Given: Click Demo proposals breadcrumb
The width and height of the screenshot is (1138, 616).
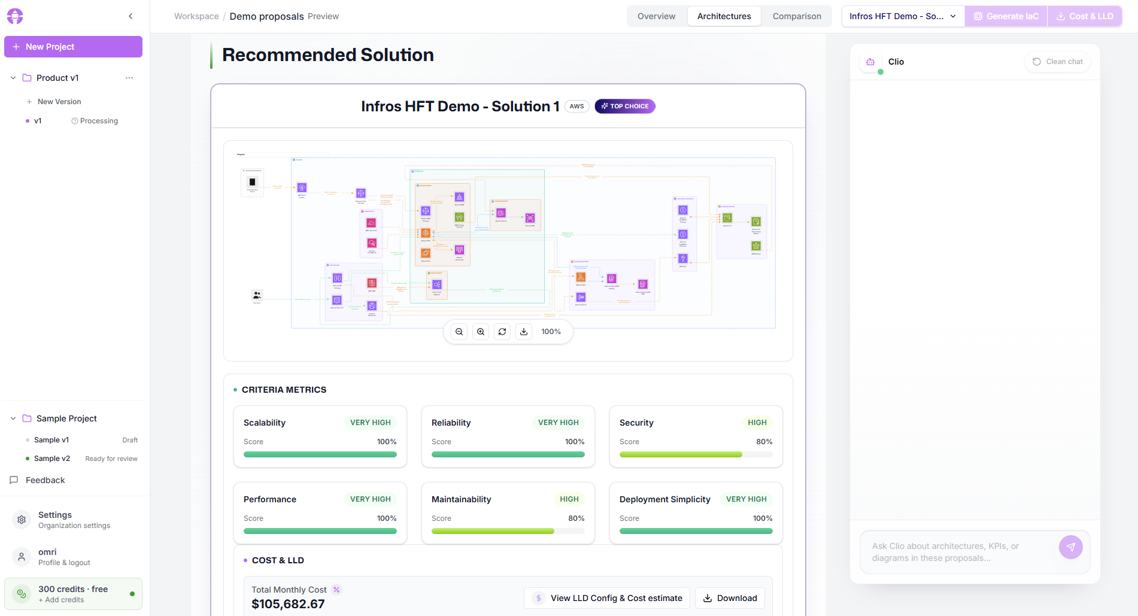Looking at the screenshot, I should click(266, 16).
